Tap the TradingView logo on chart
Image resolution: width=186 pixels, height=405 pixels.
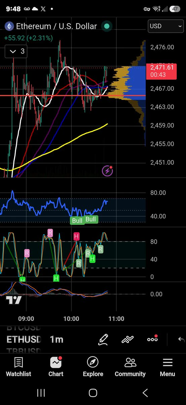click(14, 300)
